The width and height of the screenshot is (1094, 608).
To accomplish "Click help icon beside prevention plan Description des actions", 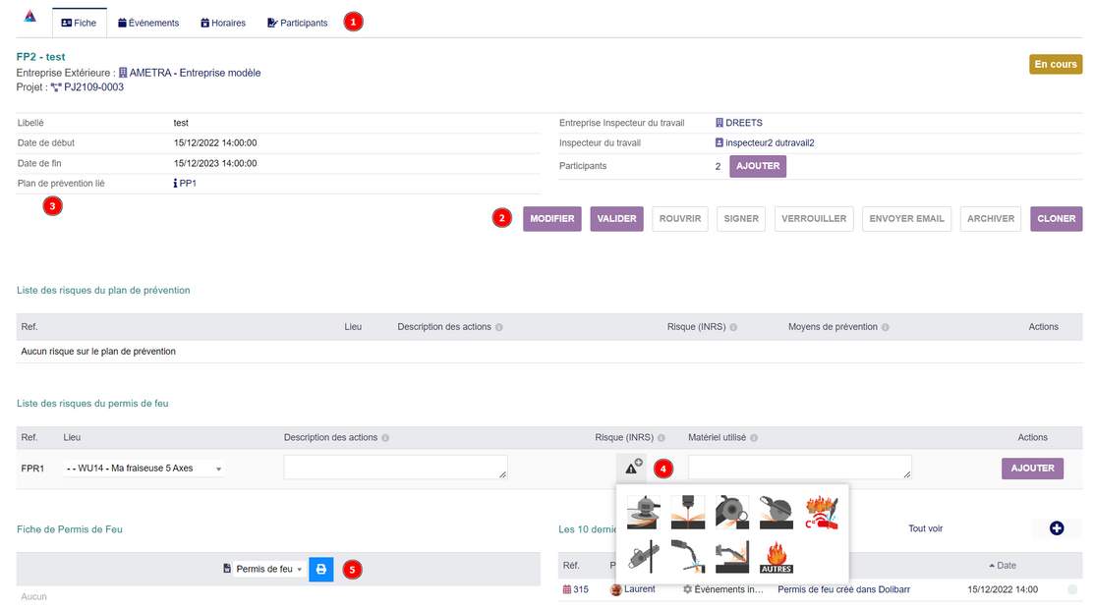I will 499,327.
